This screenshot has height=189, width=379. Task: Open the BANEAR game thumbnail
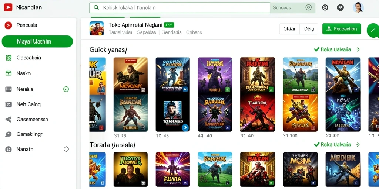pyautogui.click(x=131, y=113)
